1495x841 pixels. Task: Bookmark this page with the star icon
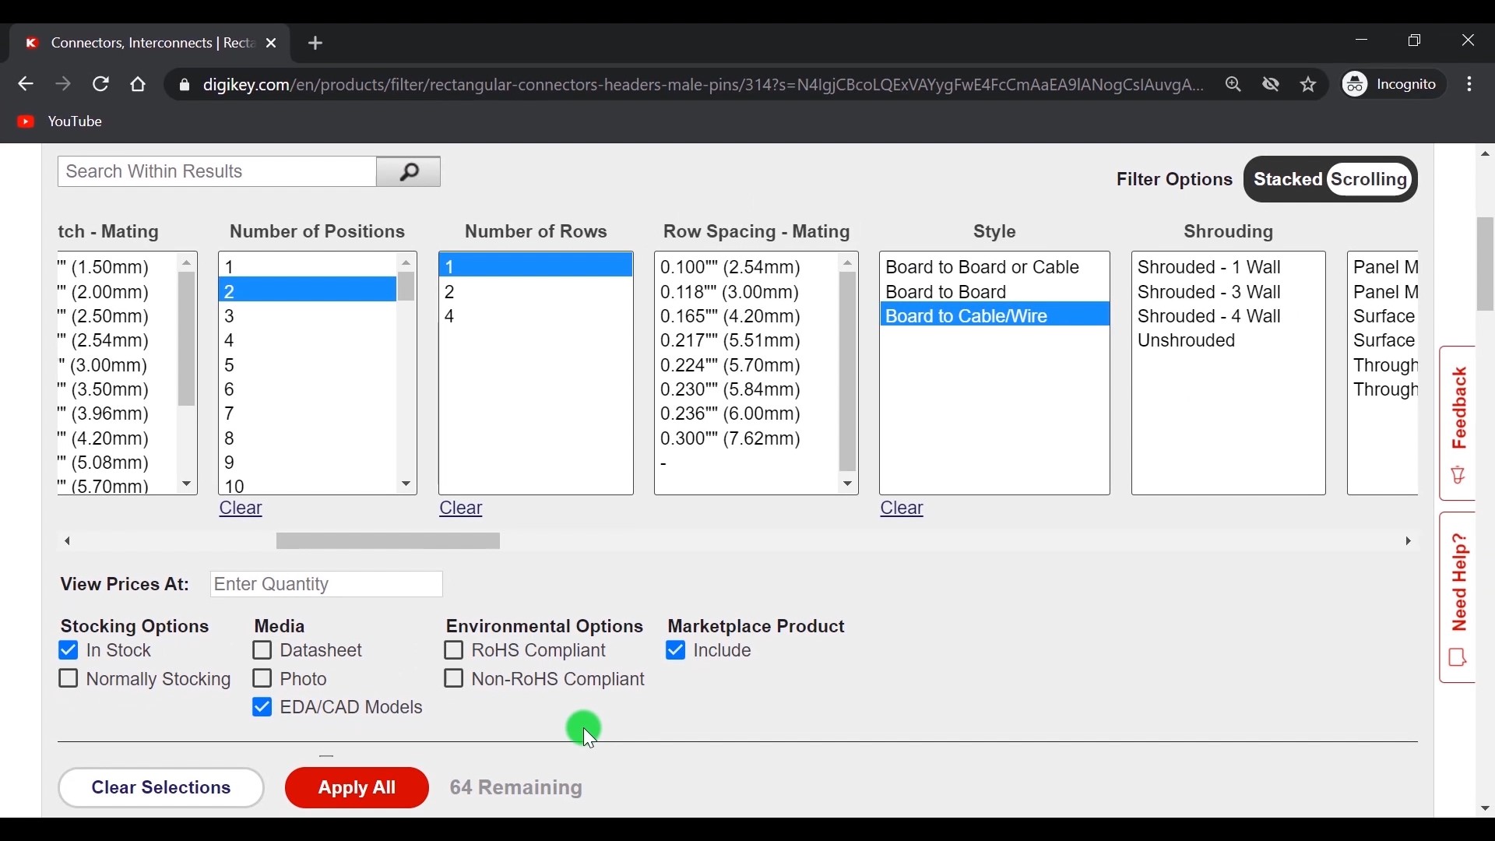pyautogui.click(x=1309, y=85)
